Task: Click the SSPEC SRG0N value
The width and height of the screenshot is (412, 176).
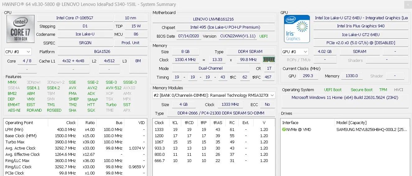Action: 85,43
